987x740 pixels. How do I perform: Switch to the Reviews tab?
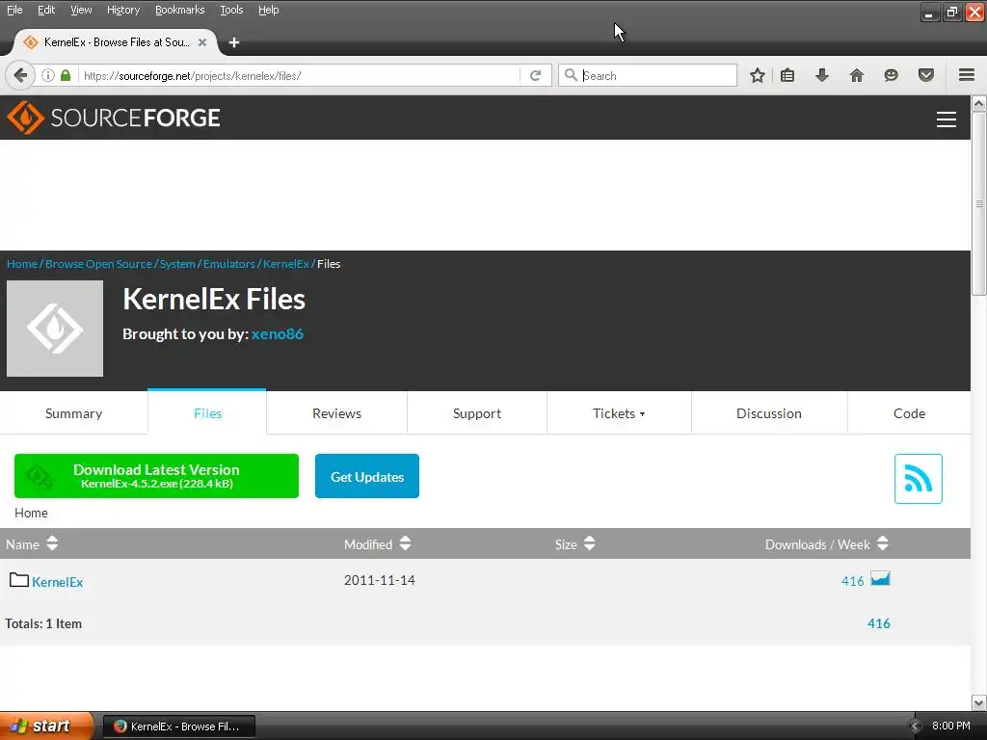pos(336,413)
